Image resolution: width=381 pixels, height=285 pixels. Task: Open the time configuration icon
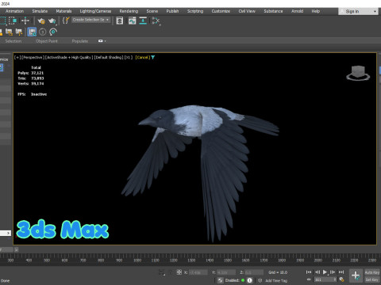(341, 279)
